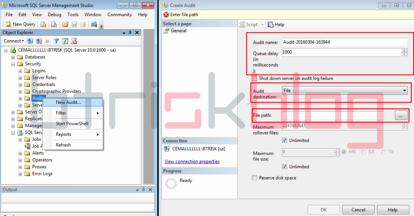
Task: Click the file path browse (...) button
Action: pyautogui.click(x=401, y=115)
